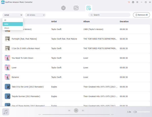152x117 pixels.
Task: Skip to the previous track
Action: (69, 110)
